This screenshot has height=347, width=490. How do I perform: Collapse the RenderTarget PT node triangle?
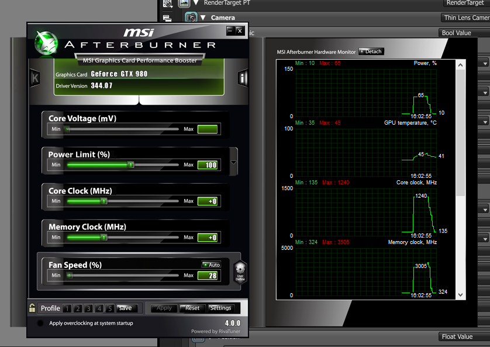point(196,3)
